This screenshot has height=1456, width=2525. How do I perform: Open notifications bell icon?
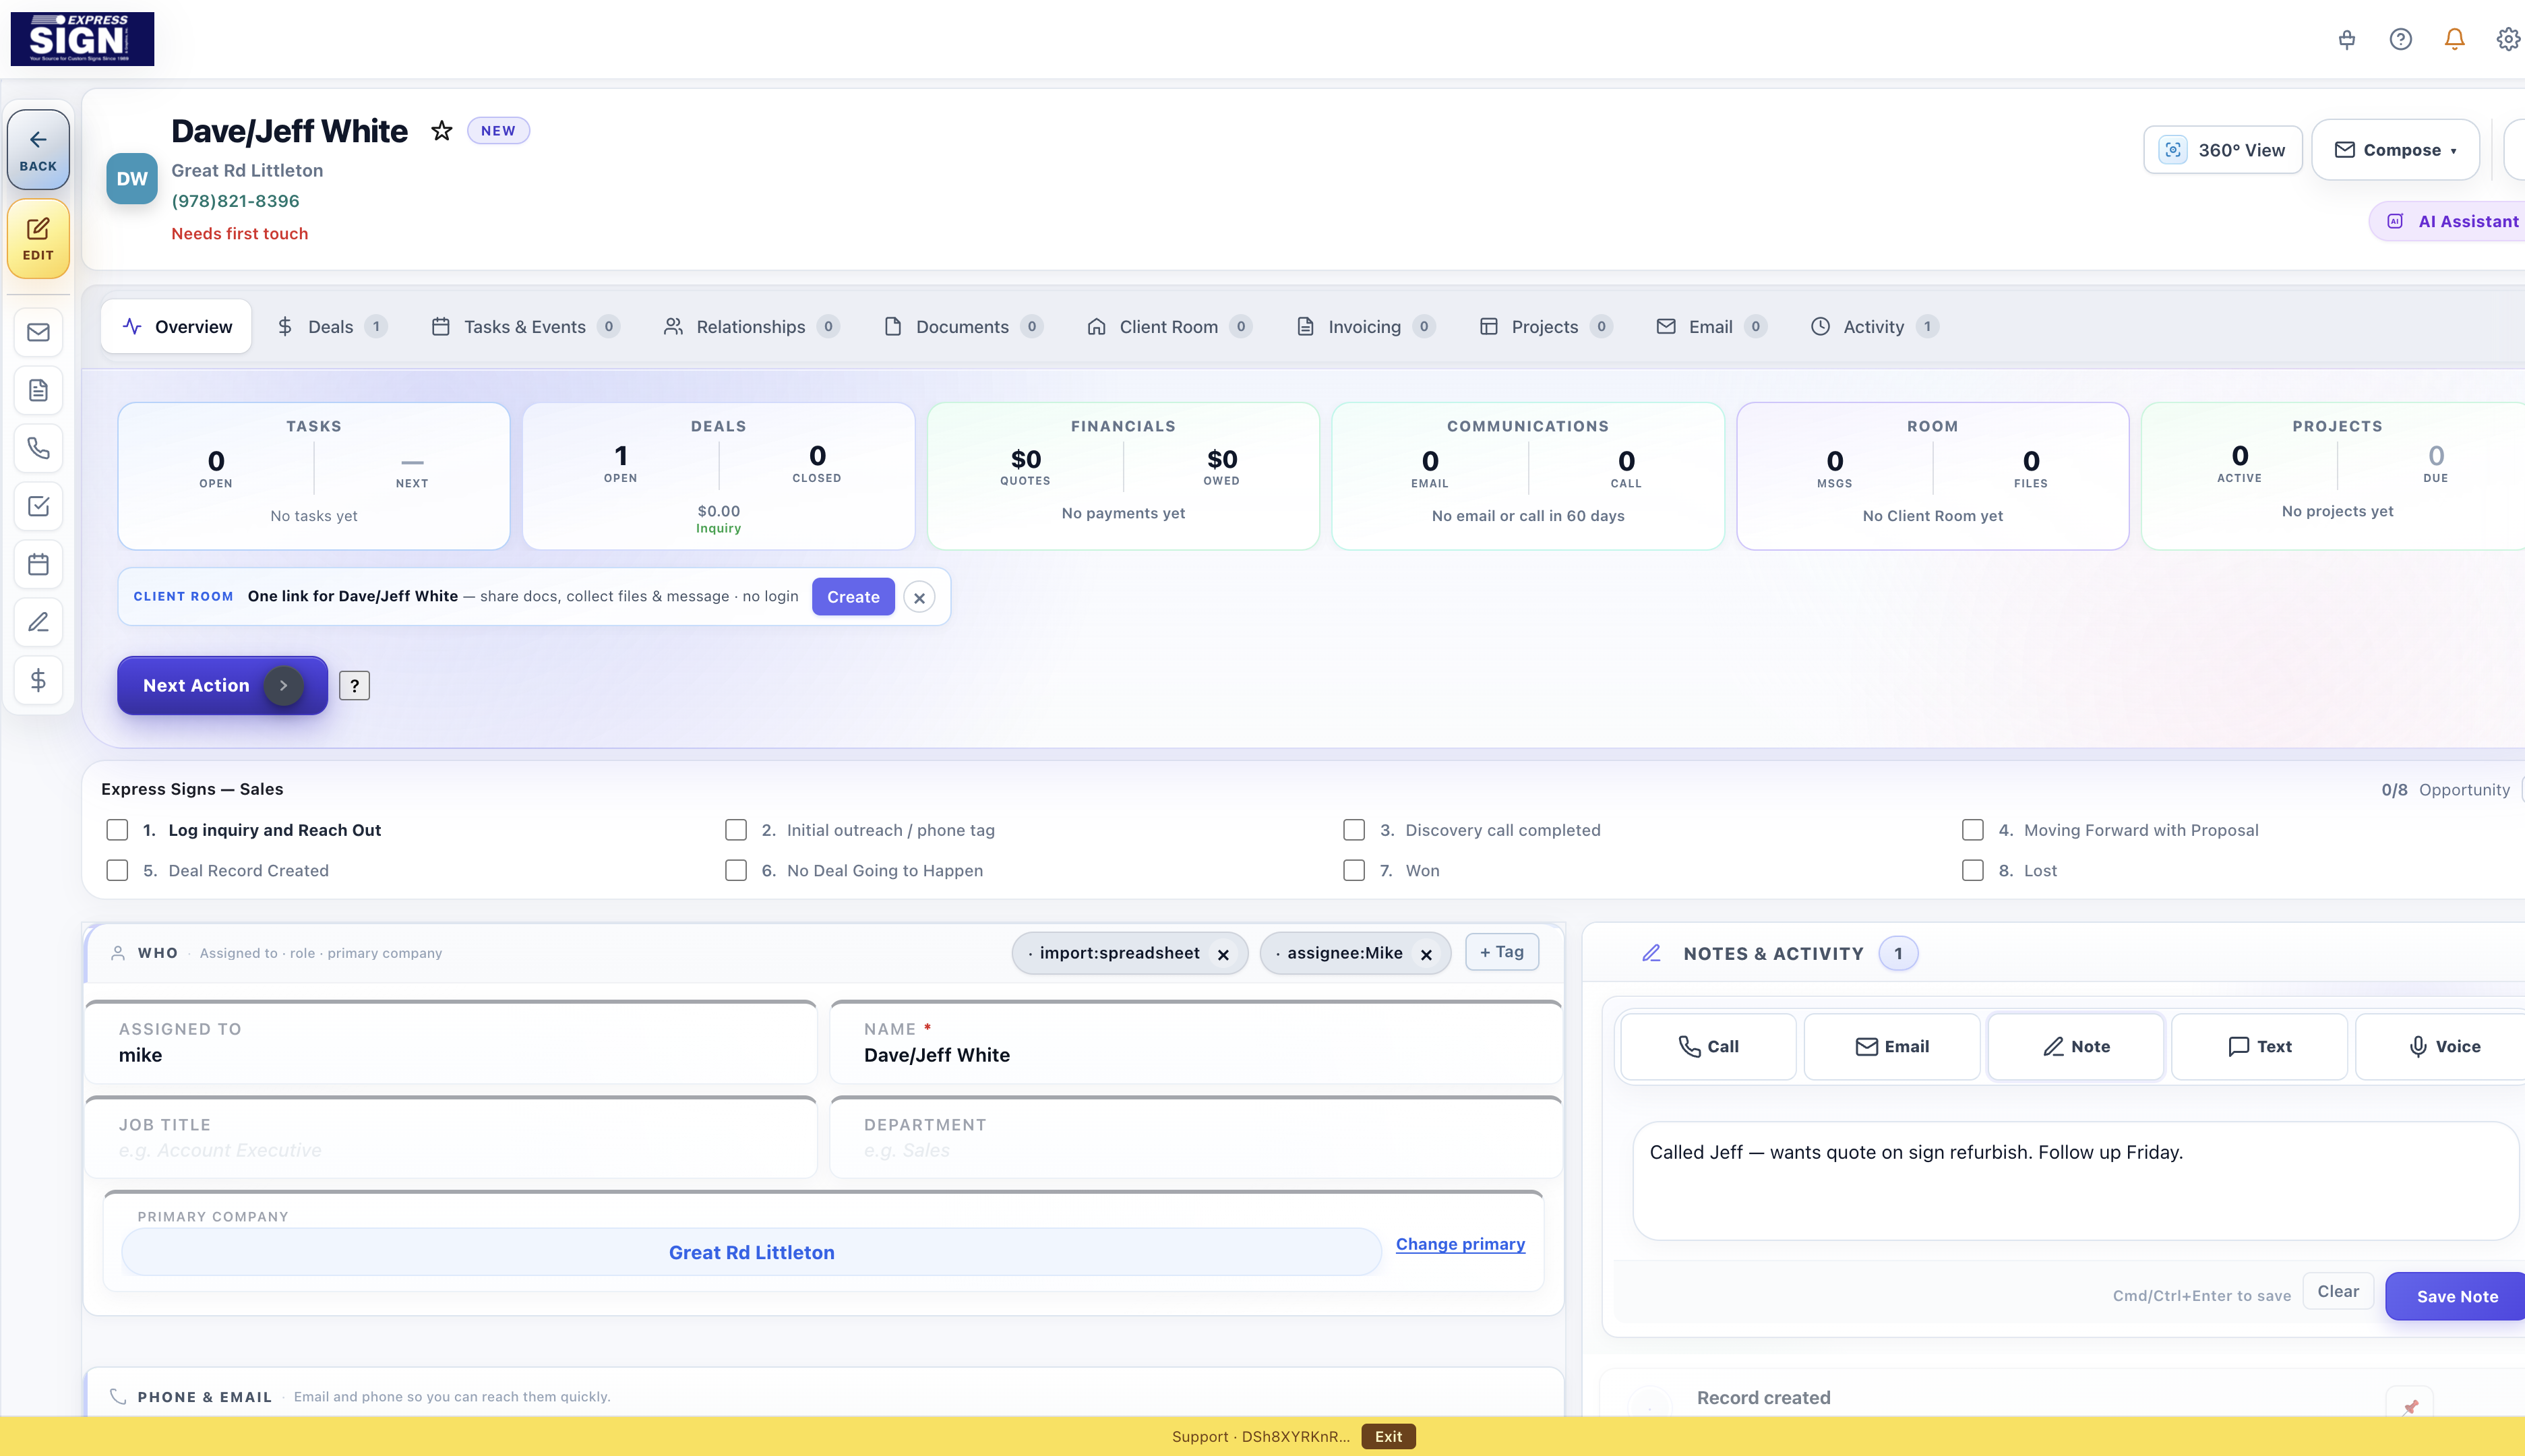tap(2454, 39)
